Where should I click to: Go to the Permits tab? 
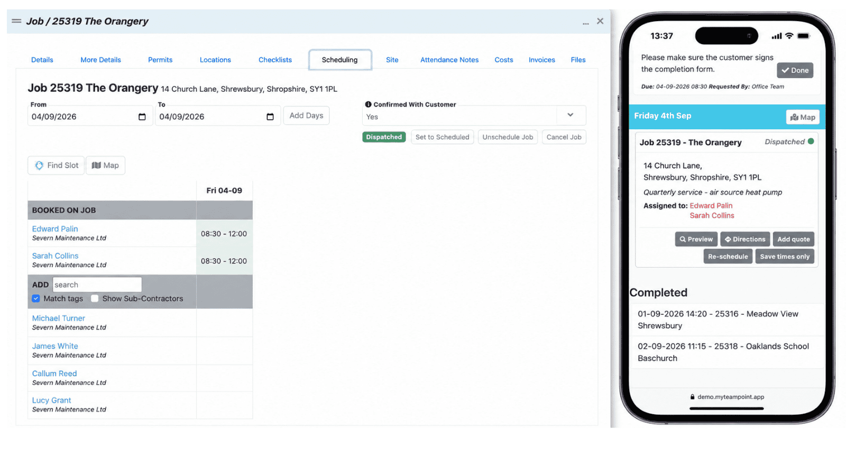pyautogui.click(x=160, y=60)
